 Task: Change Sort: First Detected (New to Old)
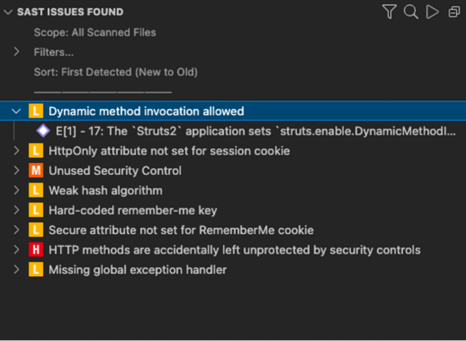pos(115,72)
